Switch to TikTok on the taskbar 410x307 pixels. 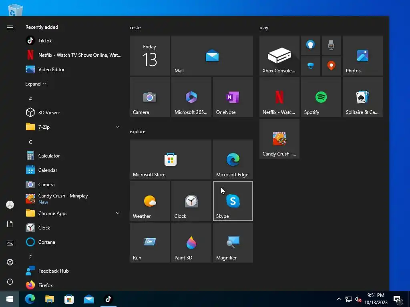(108, 299)
